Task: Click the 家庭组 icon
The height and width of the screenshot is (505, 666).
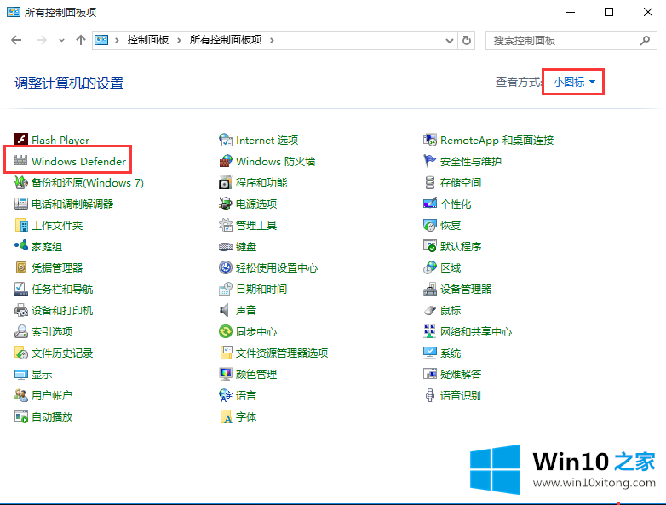Action: (20, 246)
